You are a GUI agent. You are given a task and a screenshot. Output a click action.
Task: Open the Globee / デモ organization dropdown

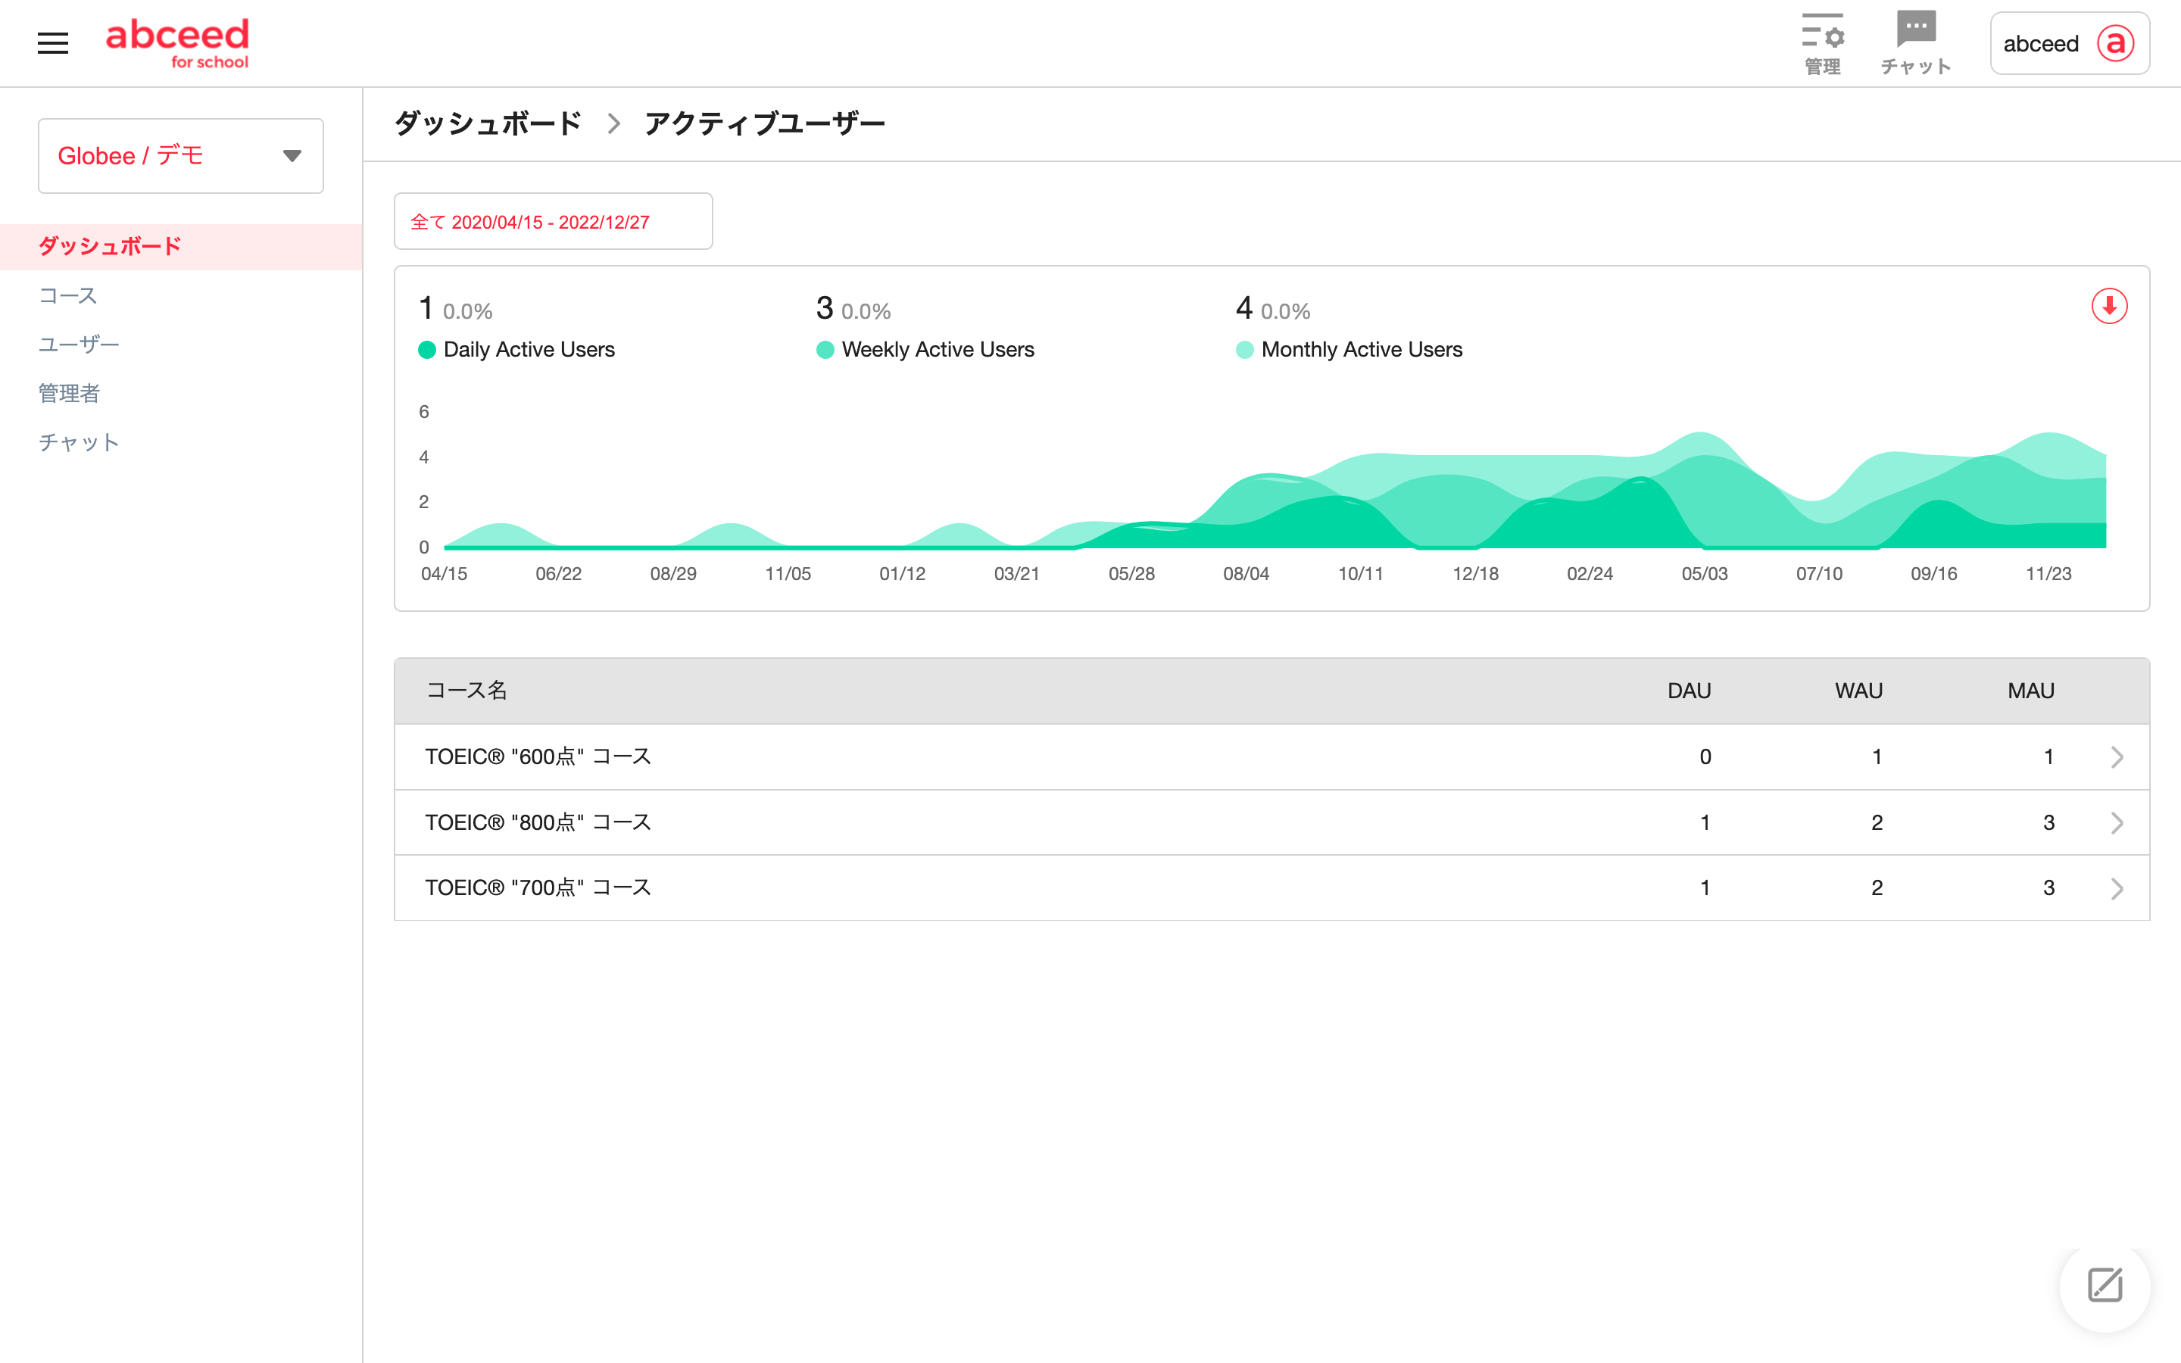coord(180,156)
